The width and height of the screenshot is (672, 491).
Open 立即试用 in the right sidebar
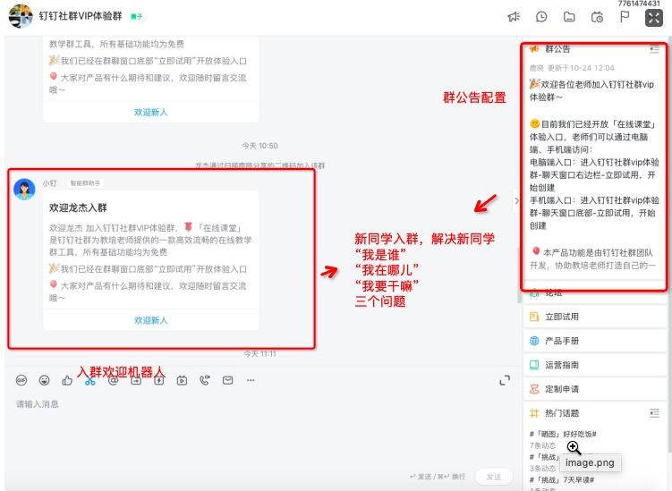[595, 317]
